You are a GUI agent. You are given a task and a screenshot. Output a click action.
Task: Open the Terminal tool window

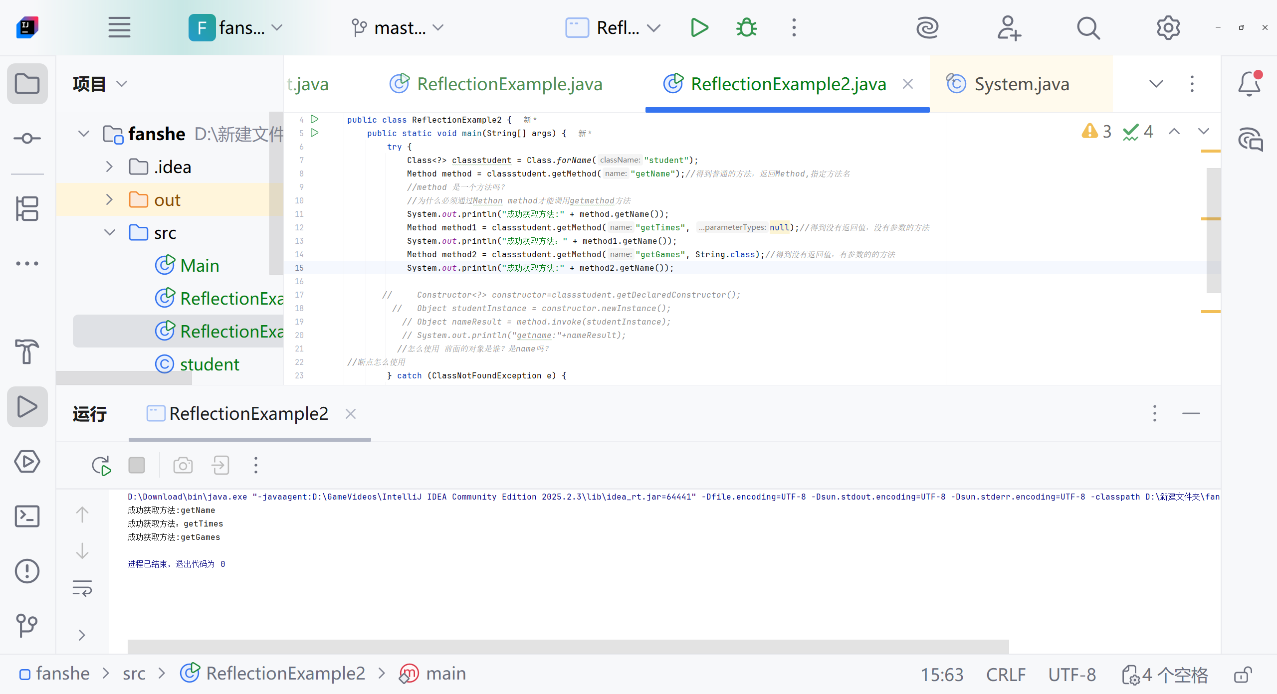27,517
